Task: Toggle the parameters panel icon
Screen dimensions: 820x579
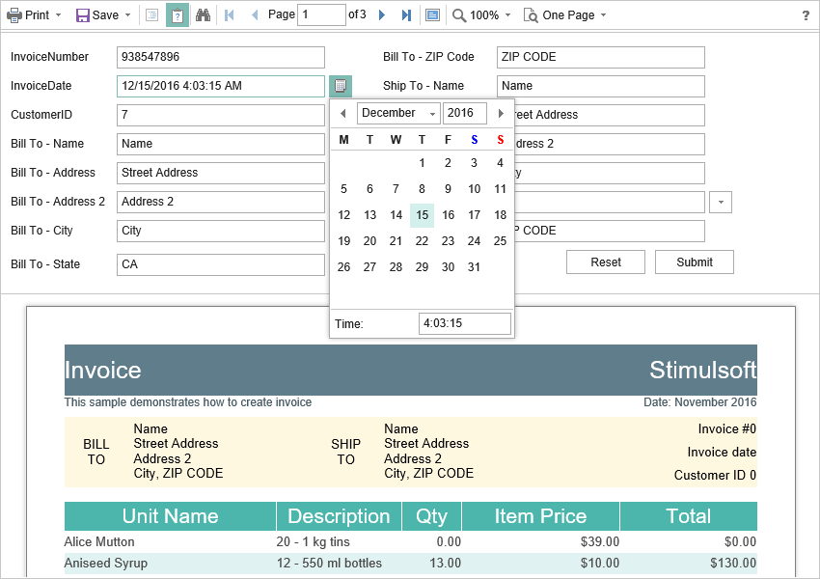Action: click(x=178, y=15)
